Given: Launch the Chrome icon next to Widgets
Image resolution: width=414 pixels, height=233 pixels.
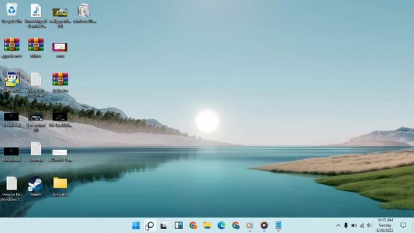Looking at the screenshot, I should point(193,225).
